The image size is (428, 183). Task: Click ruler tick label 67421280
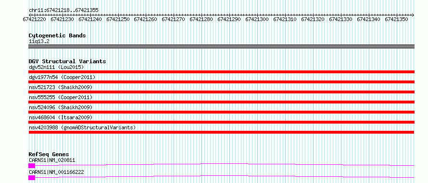point(201,19)
